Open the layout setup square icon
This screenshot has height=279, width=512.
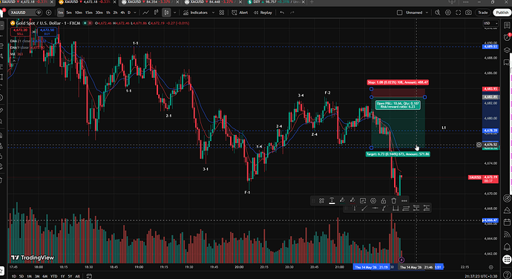[399, 13]
